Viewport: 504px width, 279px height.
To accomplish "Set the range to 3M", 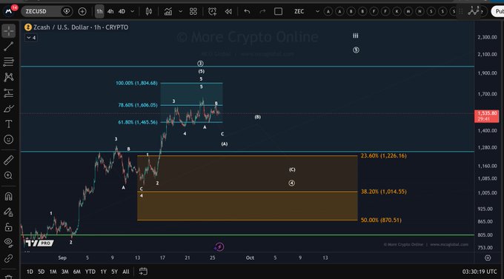I will pos(65,272).
